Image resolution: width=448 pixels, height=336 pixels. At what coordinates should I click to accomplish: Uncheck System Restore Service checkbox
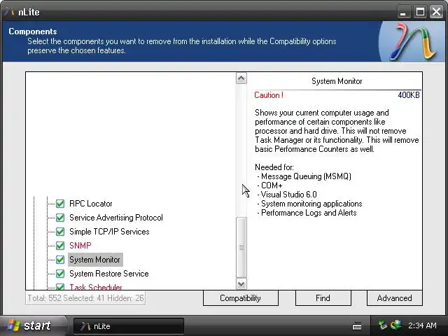pos(60,274)
